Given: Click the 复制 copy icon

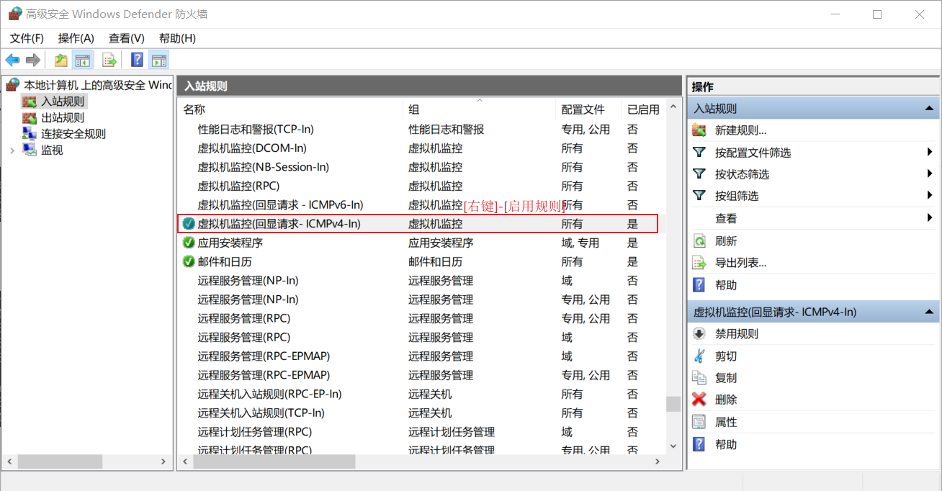Looking at the screenshot, I should (x=699, y=377).
